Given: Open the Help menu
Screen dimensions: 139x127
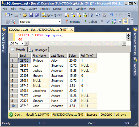Looking at the screenshot, I should [x=92, y=9].
